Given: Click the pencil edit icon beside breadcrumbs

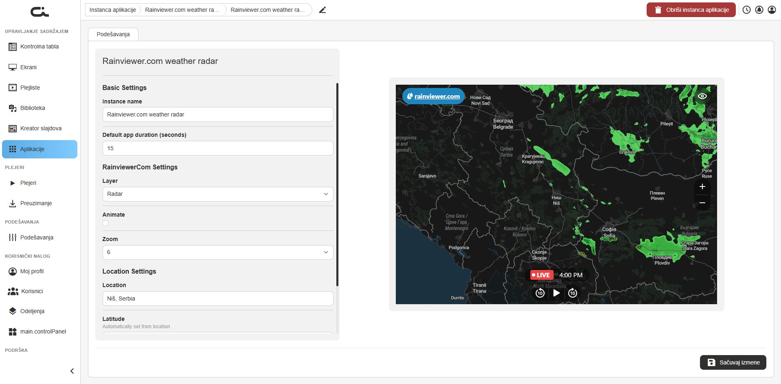Looking at the screenshot, I should [x=322, y=10].
